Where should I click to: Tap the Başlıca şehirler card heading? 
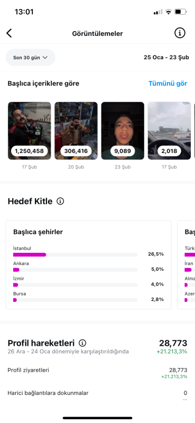(x=38, y=232)
